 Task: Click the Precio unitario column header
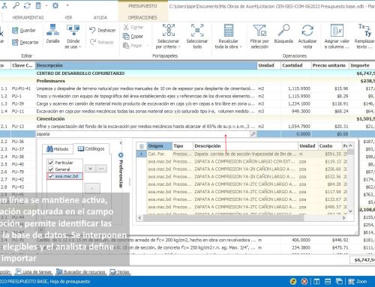329,65
